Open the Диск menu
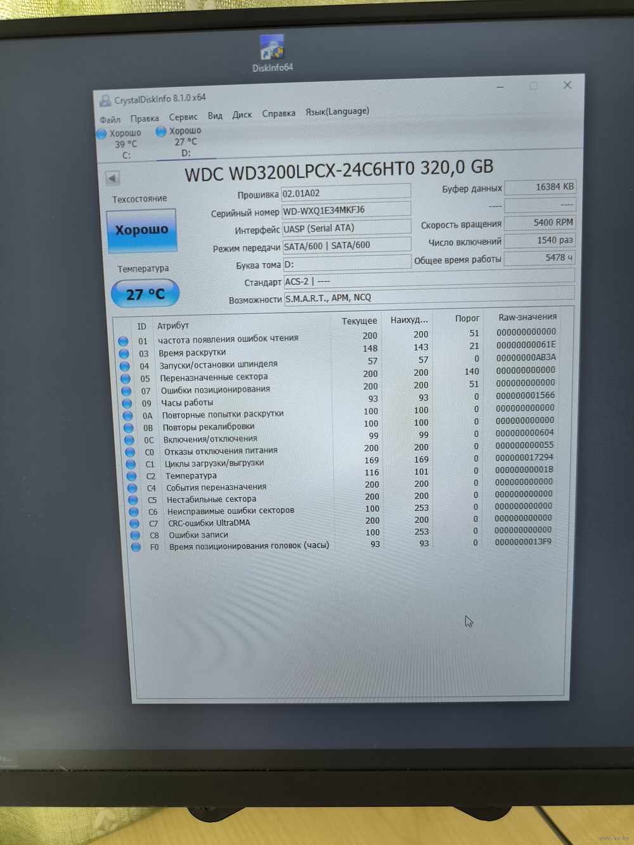 coord(242,115)
